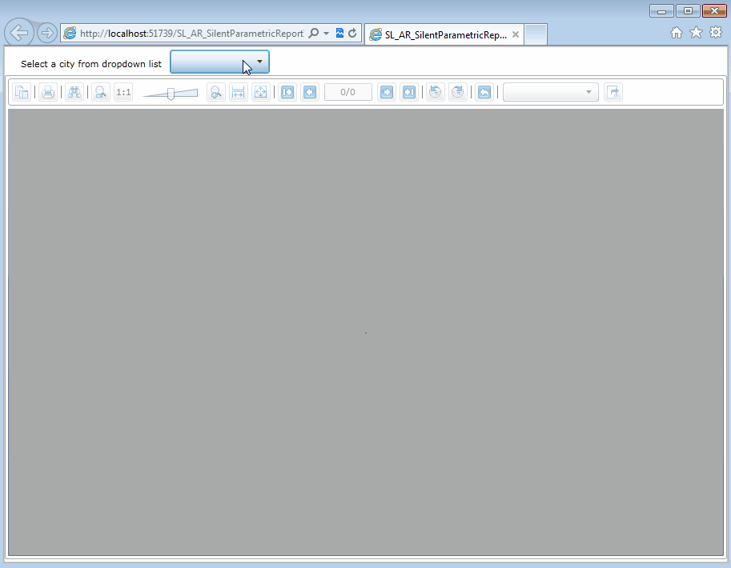731x568 pixels.
Task: Click the compatibility view icon in address bar
Action: (x=339, y=33)
